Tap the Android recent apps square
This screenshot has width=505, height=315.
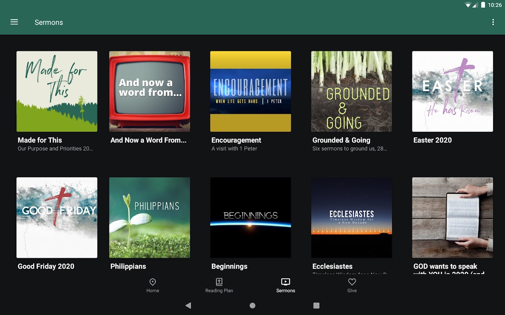pyautogui.click(x=316, y=306)
